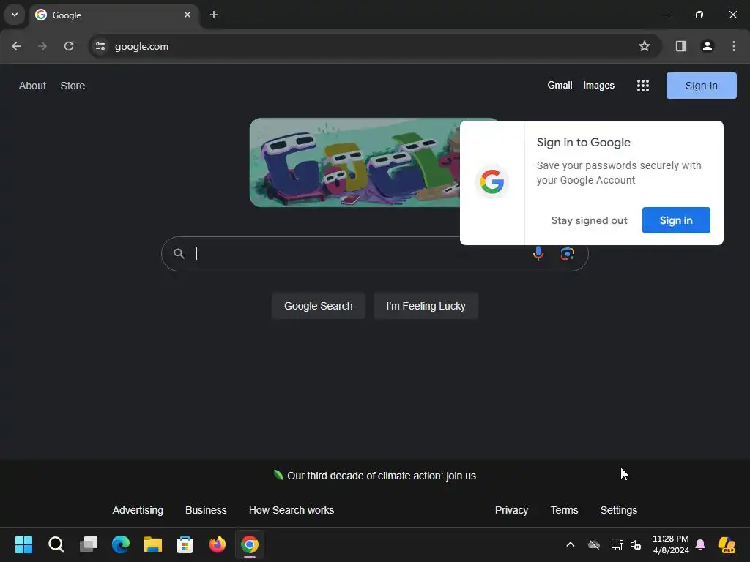The image size is (750, 562).
Task: Expand the tab search dropdown
Action: [x=15, y=15]
